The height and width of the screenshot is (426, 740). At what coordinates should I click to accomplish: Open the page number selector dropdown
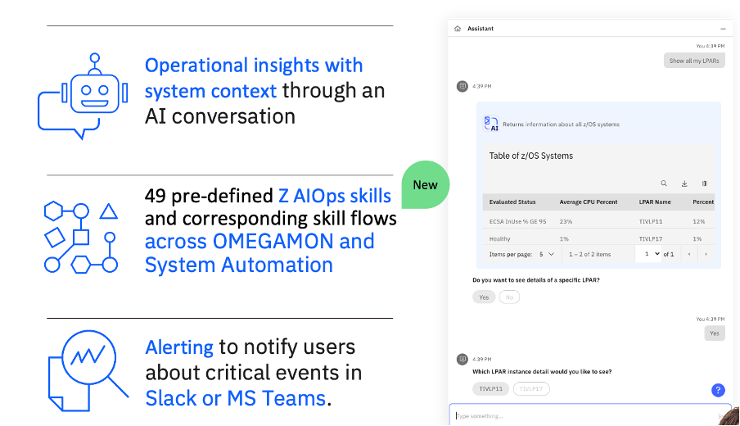[652, 254]
